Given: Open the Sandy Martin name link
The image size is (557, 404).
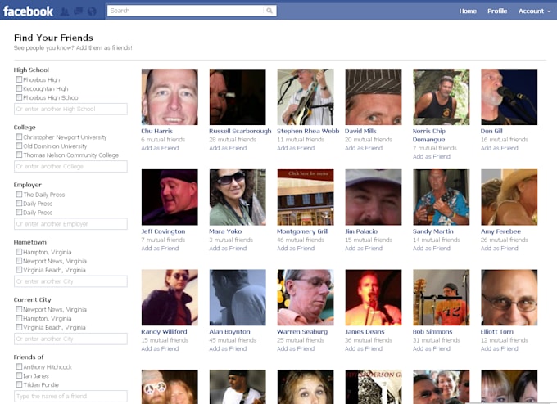Looking at the screenshot, I should coord(433,231).
